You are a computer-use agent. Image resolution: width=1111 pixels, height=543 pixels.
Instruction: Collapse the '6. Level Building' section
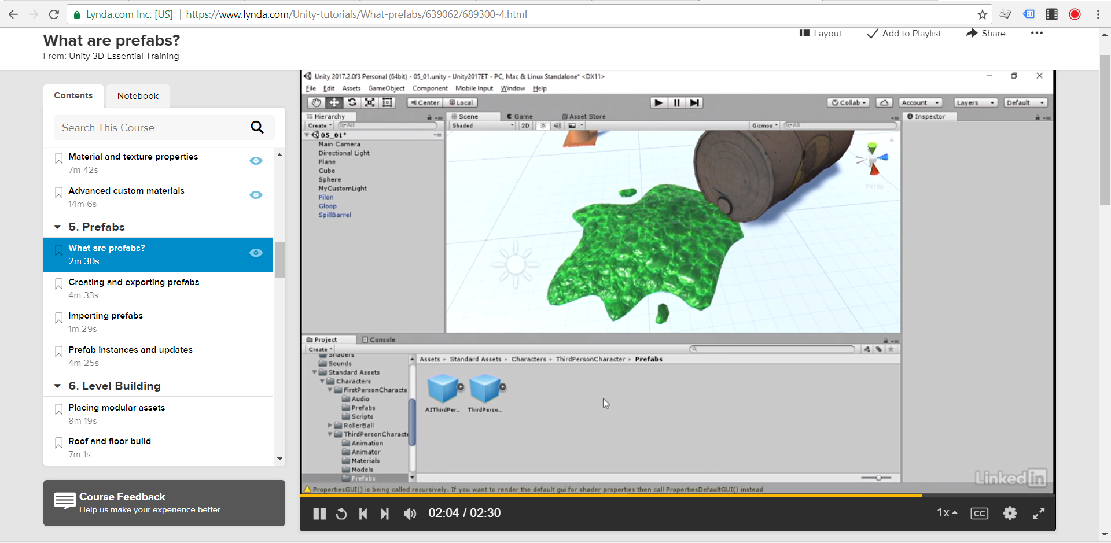57,386
